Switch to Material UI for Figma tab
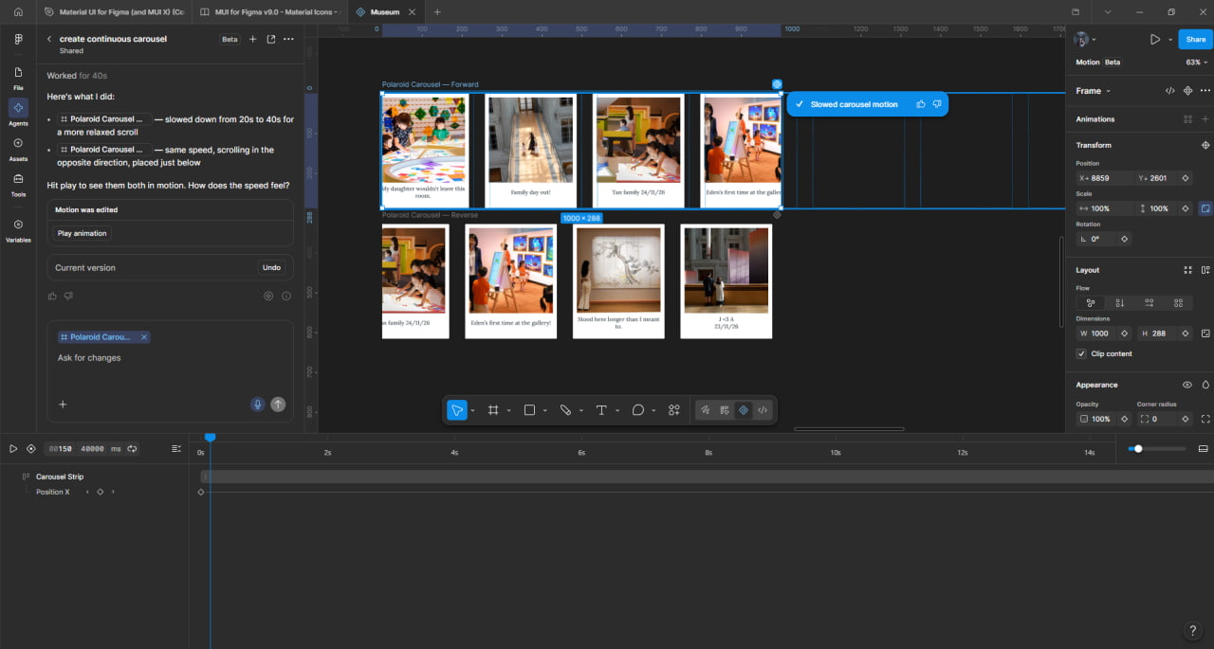 114,12
